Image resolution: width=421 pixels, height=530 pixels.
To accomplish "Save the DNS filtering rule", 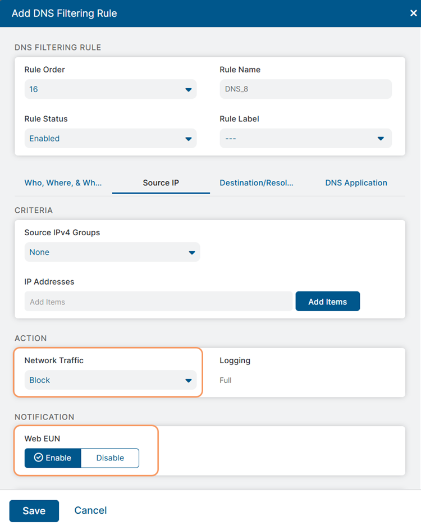I will [x=34, y=510].
